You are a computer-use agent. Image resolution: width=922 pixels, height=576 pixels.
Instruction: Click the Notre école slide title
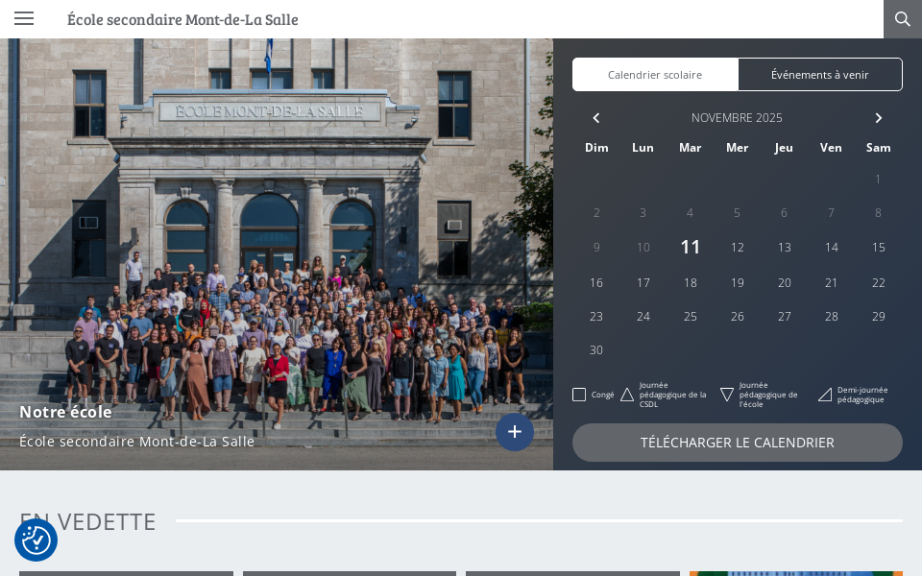tap(65, 412)
